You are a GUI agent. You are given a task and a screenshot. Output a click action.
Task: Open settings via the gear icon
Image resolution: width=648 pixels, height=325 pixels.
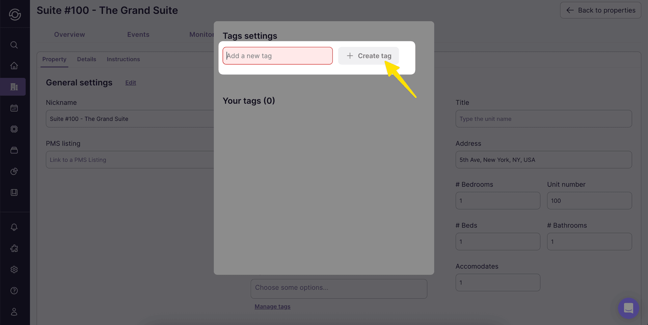point(14,269)
